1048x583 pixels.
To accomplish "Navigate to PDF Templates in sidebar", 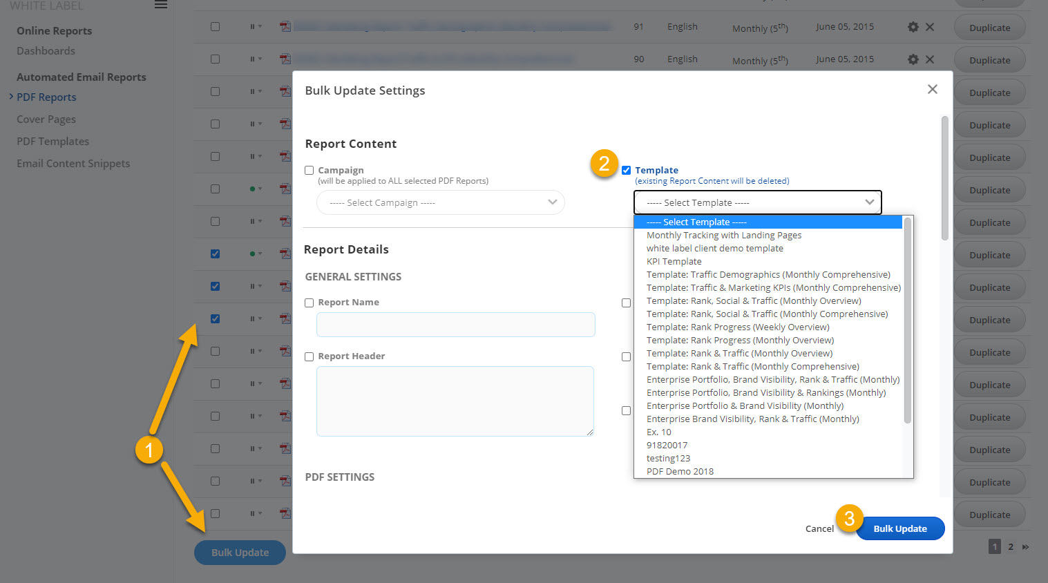I will coord(53,142).
